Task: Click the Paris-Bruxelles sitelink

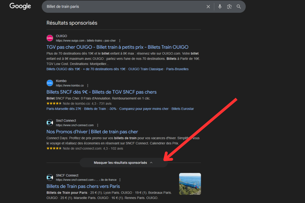Action: 177,69
